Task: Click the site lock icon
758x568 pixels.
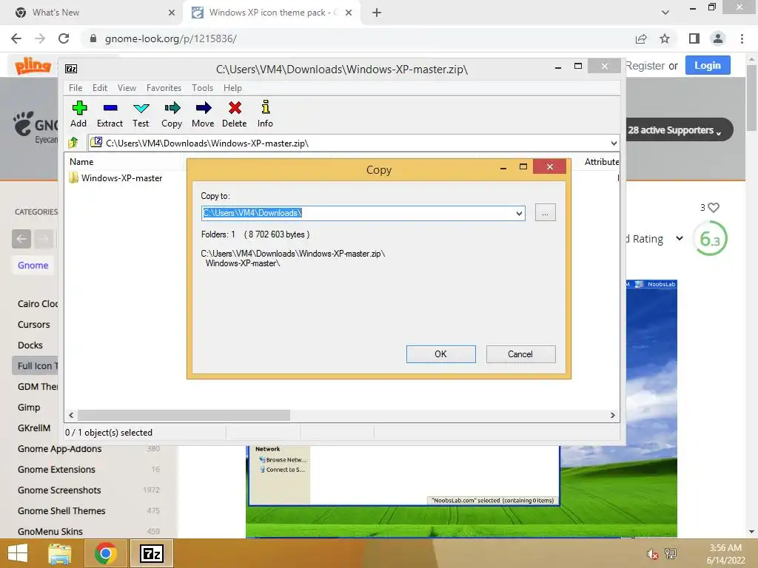Action: click(93, 38)
